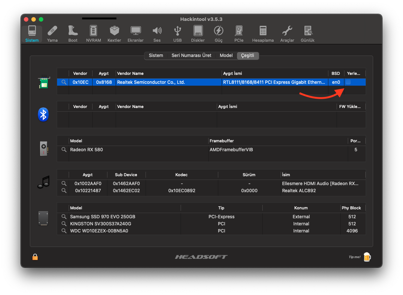The image size is (403, 295).
Task: Open the USB section icon
Action: [178, 34]
